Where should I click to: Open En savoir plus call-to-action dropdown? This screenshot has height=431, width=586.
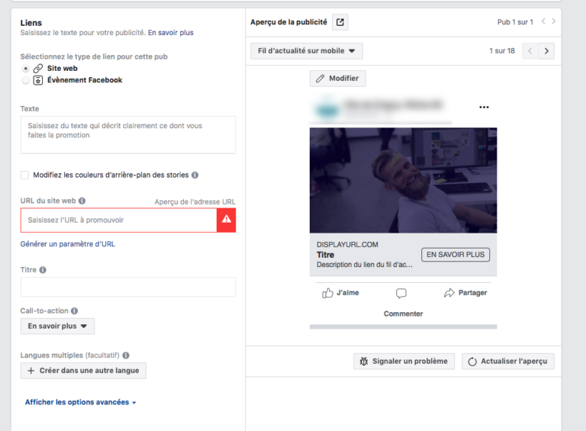point(57,326)
